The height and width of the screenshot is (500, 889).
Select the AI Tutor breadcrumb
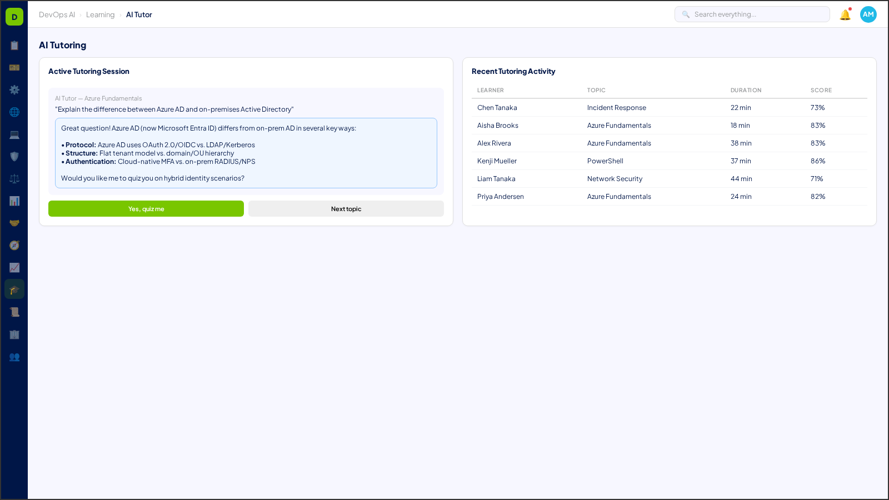tap(139, 14)
